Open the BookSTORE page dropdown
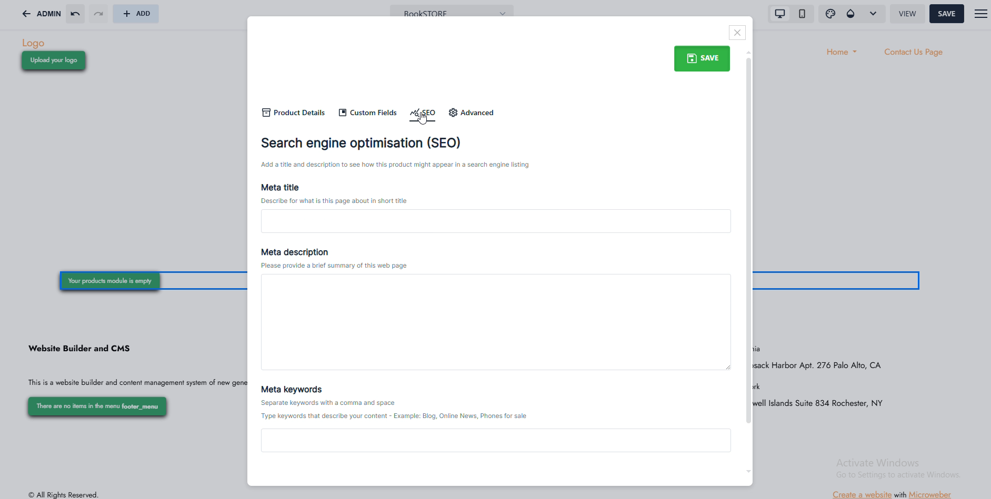The width and height of the screenshot is (991, 499). coord(452,14)
